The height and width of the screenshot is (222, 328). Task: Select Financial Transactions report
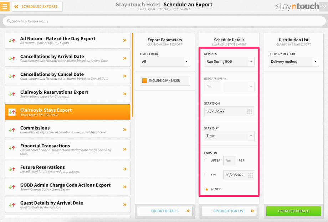pos(67,149)
